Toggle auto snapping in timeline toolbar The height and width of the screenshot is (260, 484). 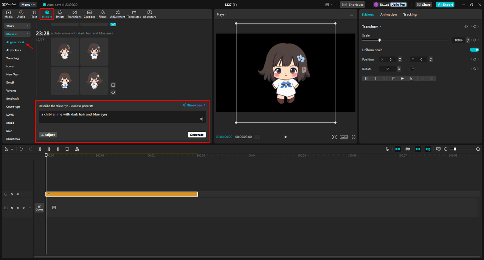tap(408, 149)
